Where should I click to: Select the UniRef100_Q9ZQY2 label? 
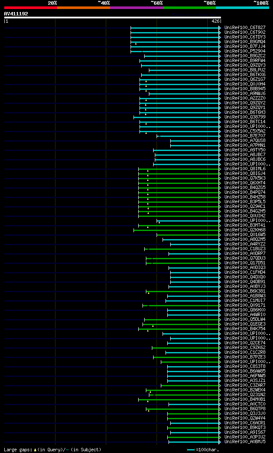[x=245, y=103]
